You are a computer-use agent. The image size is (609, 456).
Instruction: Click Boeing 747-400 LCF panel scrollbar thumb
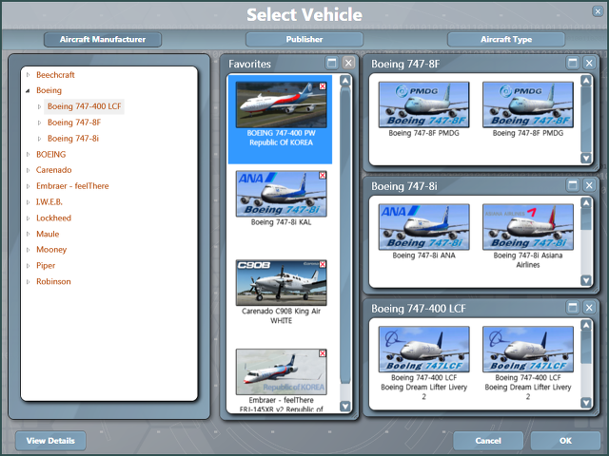(586, 348)
